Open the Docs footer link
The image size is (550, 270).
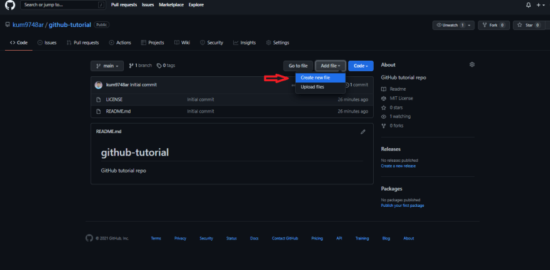[x=254, y=239]
